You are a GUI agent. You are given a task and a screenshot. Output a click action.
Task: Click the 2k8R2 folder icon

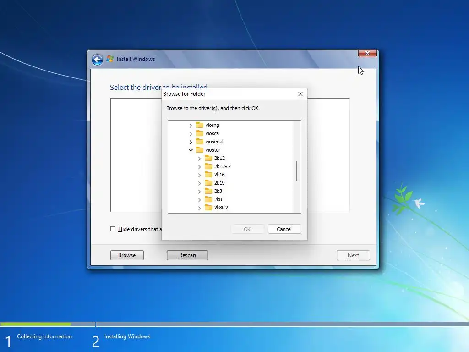click(208, 208)
